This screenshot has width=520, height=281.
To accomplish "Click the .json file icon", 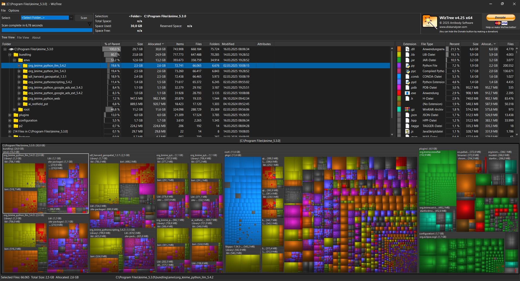I will click(x=407, y=115).
